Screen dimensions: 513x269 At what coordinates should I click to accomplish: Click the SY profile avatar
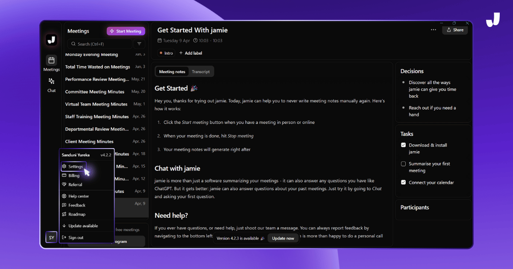[x=51, y=237]
